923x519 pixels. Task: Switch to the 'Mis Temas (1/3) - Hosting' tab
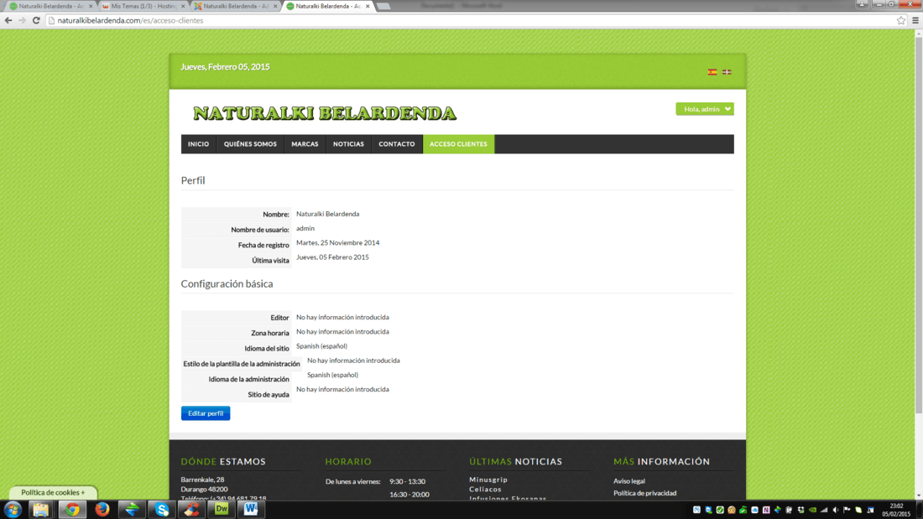coord(142,6)
